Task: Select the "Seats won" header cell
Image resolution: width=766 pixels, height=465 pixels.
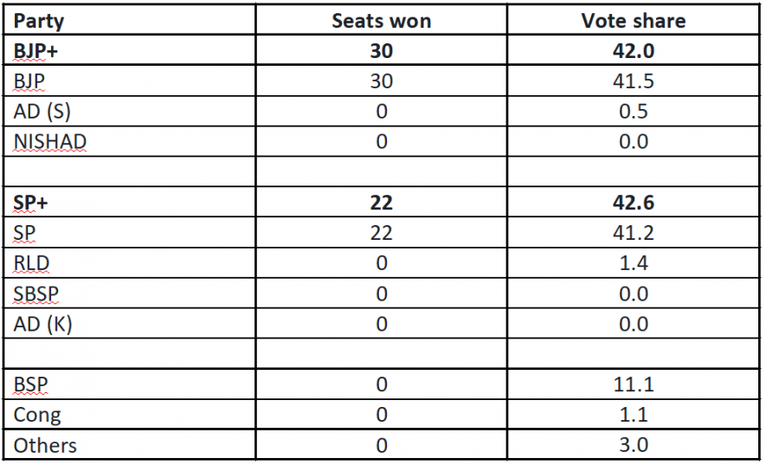Action: pyautogui.click(x=381, y=22)
